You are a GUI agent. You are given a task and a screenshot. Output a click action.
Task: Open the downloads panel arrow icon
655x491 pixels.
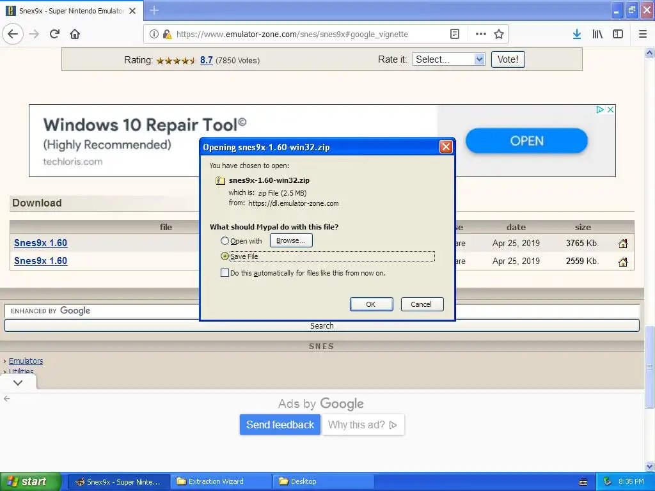[577, 35]
